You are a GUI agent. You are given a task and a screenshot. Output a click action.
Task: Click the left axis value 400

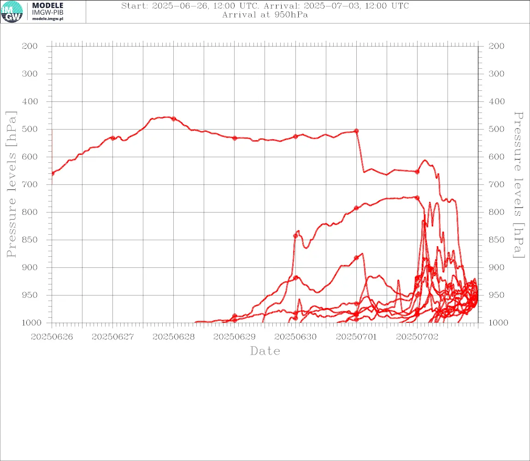tap(30, 101)
